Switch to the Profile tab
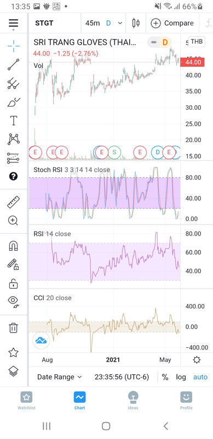Image resolution: width=213 pixels, height=439 pixels. (186, 401)
